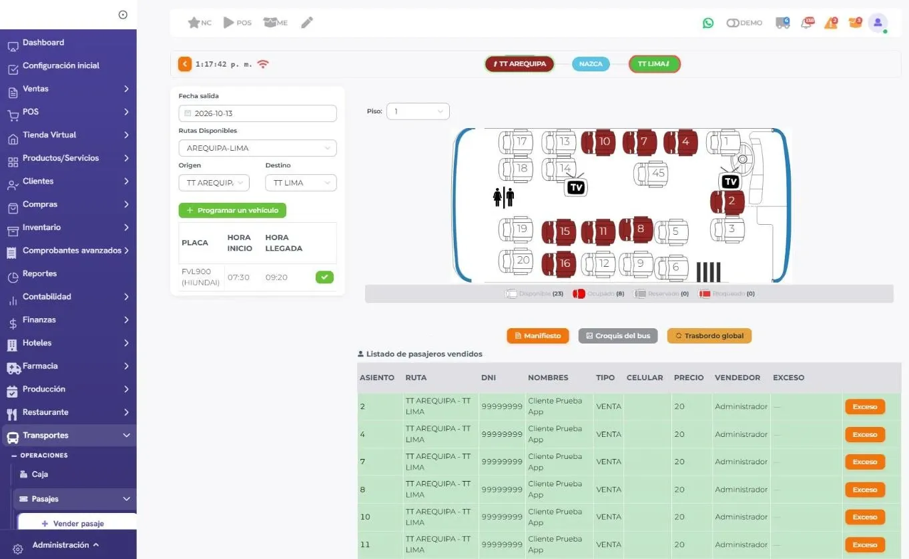Open the POS shortcut in the top bar

(237, 23)
